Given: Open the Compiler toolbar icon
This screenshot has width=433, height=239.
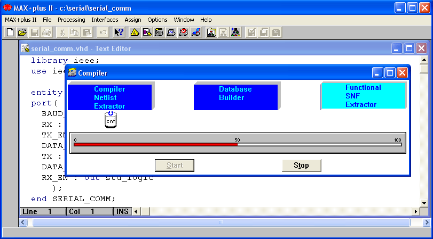Looking at the screenshot, I should (x=159, y=32).
